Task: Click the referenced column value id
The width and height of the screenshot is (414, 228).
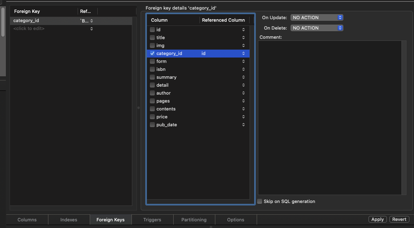Action: tap(203, 53)
